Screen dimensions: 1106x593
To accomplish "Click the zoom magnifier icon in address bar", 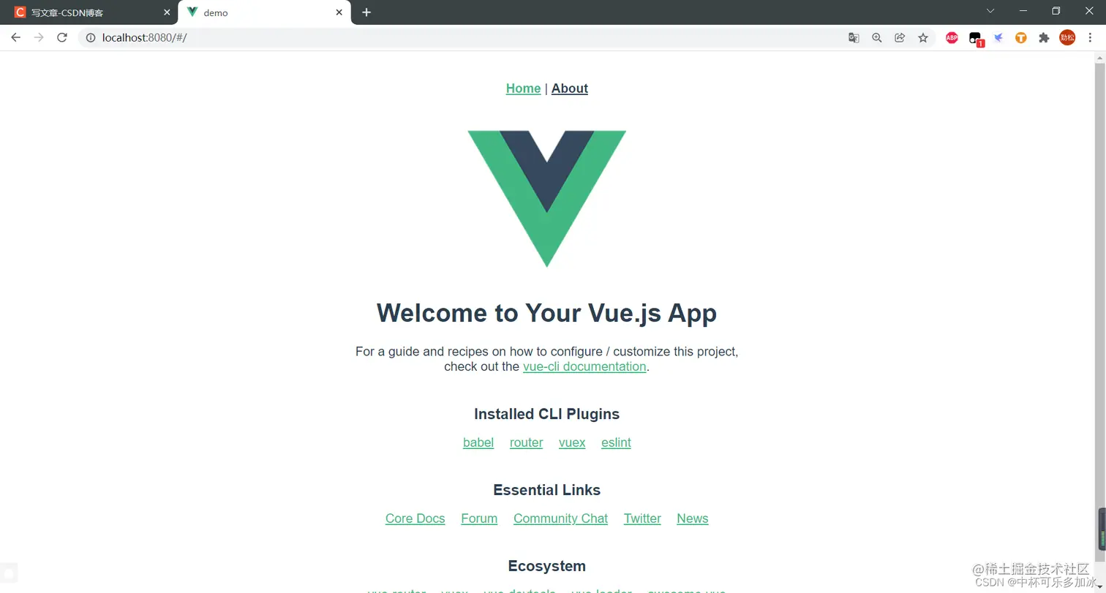I will point(877,38).
